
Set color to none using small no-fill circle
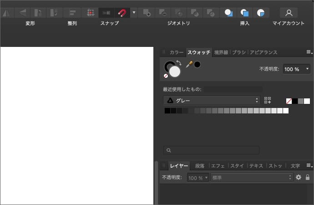point(166,76)
